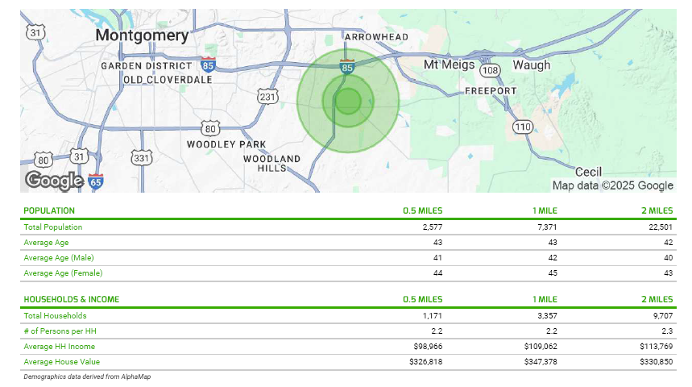Select the Total Population row label

[x=53, y=227]
